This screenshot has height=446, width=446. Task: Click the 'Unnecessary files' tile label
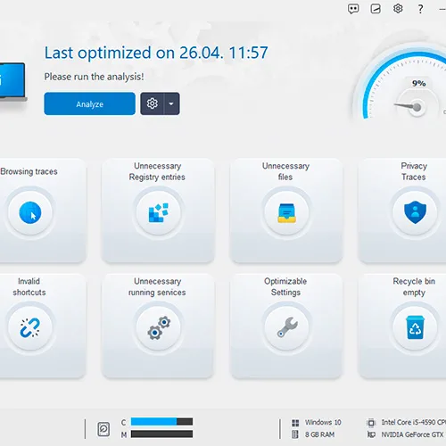(285, 171)
